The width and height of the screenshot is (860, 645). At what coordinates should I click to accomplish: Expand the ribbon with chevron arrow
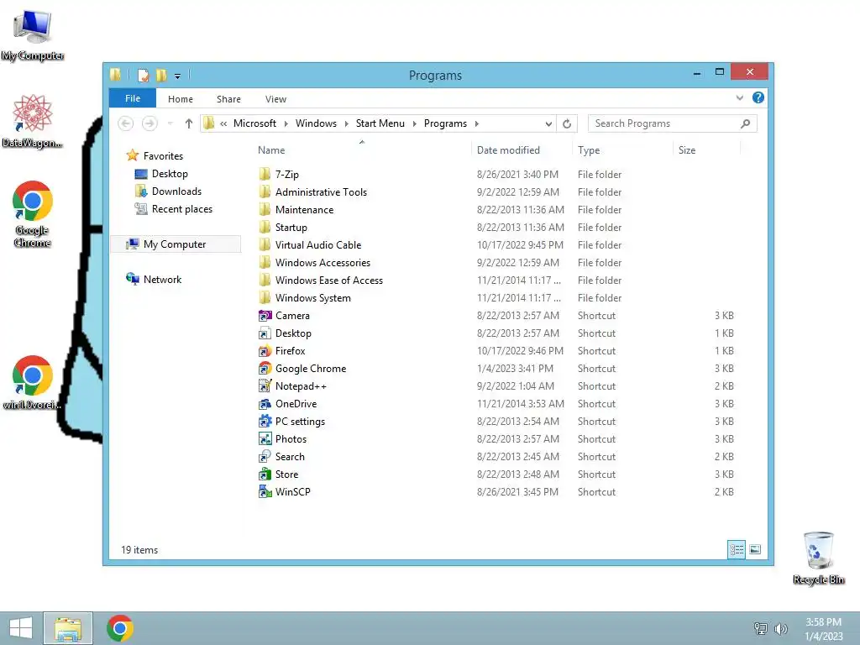pos(739,98)
